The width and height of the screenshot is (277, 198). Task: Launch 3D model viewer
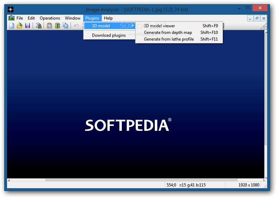(179, 26)
